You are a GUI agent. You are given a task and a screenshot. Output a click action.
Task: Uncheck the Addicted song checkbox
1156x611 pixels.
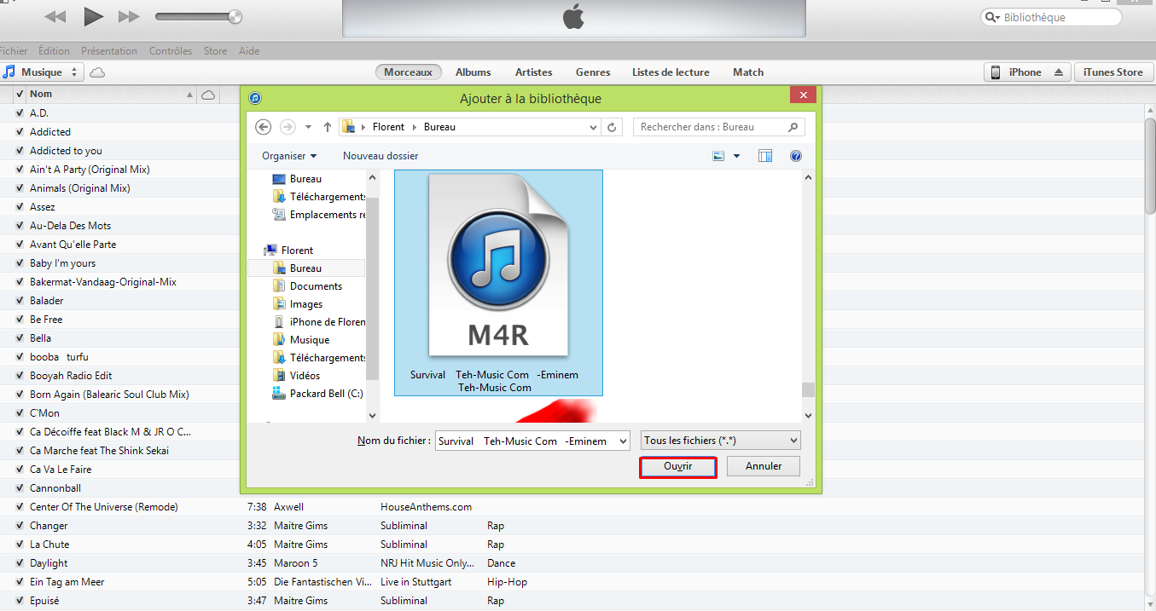[20, 132]
